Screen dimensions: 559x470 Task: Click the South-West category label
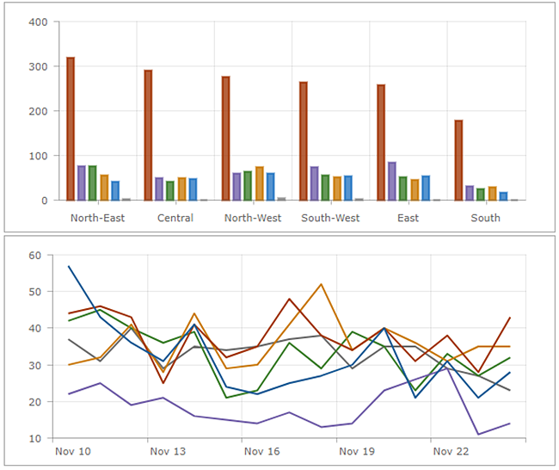330,218
